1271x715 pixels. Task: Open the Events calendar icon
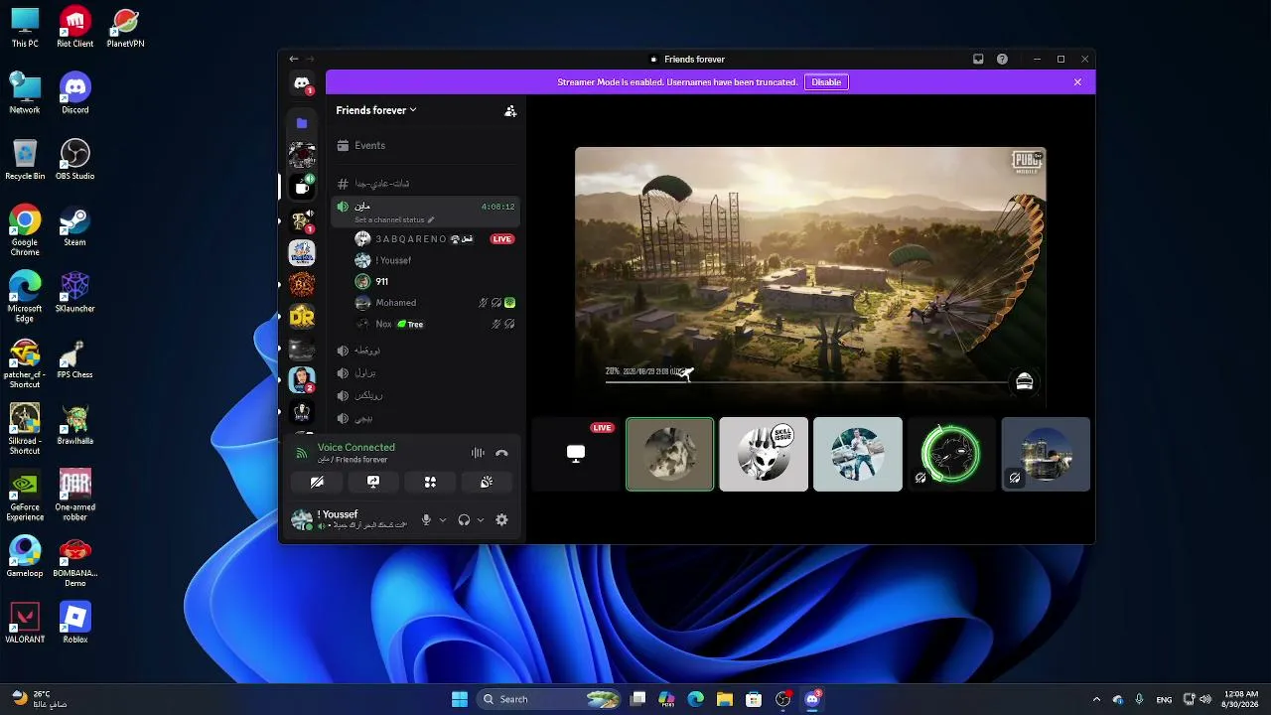[343, 145]
